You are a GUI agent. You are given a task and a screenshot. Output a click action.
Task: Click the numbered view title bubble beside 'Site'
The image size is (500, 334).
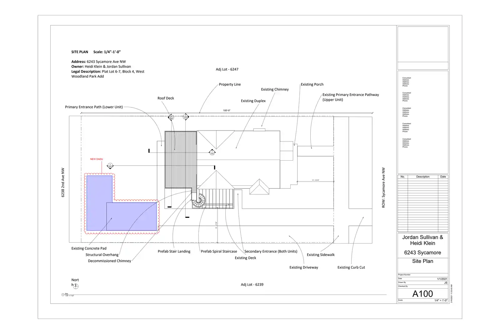click(63, 295)
